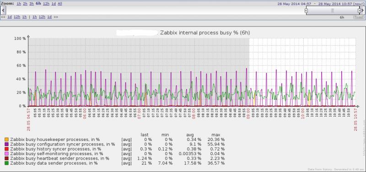Grab the left handle of the time slider
The height and width of the screenshot is (172, 366).
[x=306, y=10]
